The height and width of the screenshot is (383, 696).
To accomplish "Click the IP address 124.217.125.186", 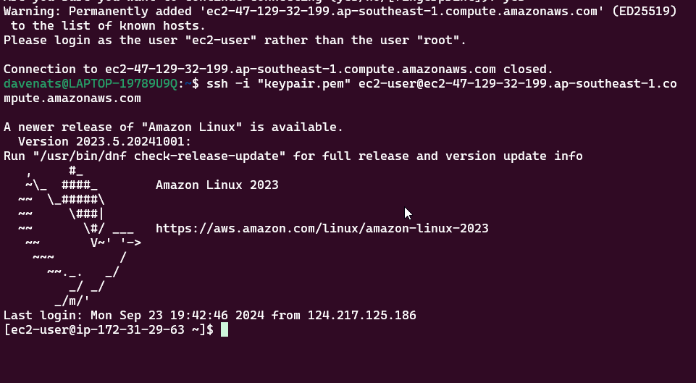I will coord(361,316).
